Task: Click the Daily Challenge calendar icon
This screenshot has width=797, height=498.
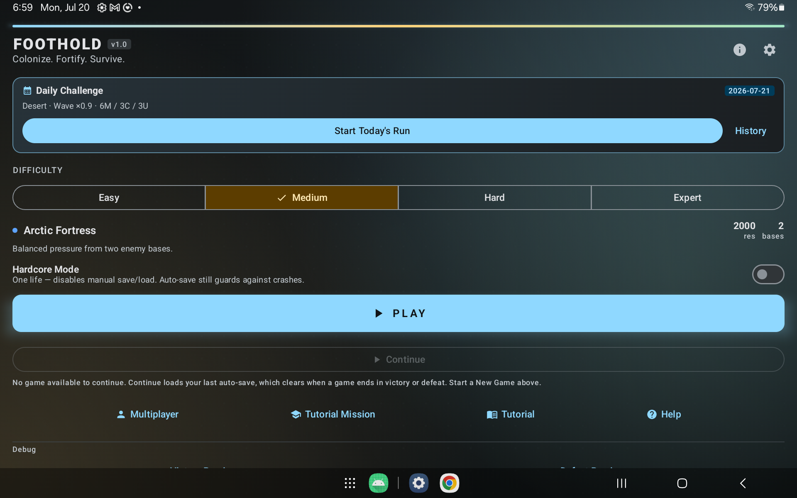Action: coord(27,90)
